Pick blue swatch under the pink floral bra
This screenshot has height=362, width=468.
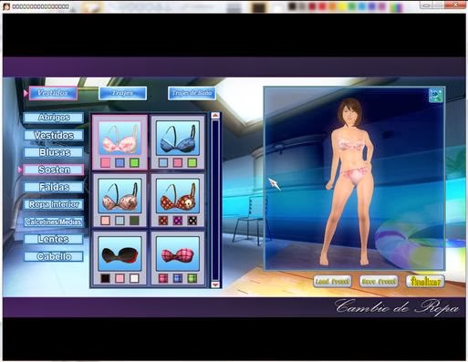tap(120, 162)
